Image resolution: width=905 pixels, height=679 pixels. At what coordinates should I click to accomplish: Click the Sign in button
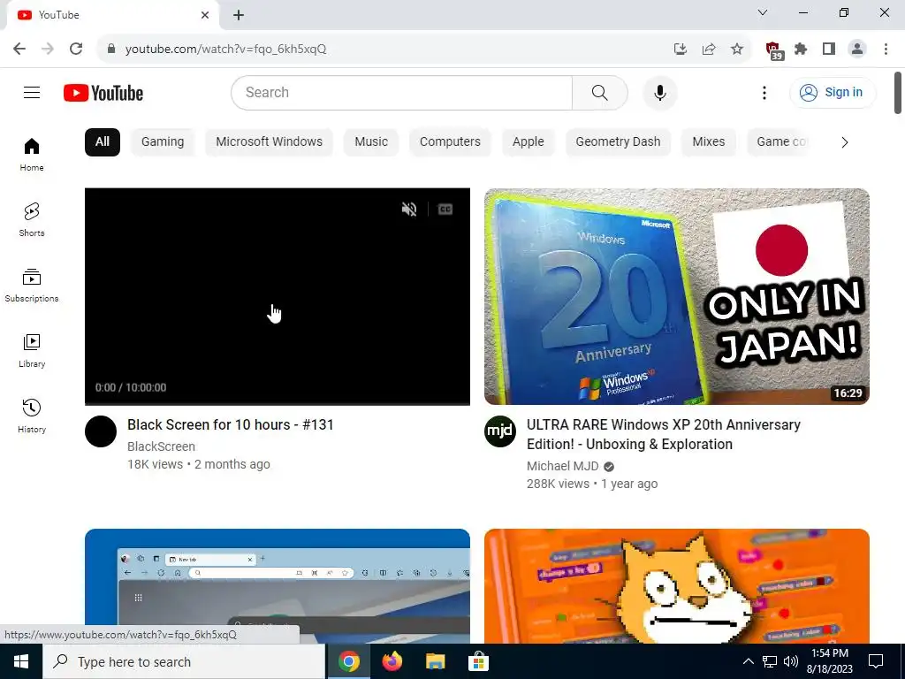tap(833, 92)
